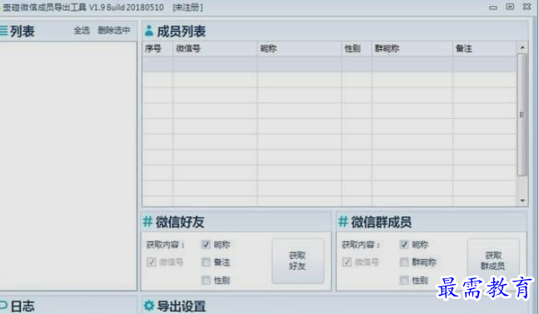This screenshot has height=314, width=539.
Task: Toggle 昵称 checkbox under 微信群成员
Action: (404, 244)
